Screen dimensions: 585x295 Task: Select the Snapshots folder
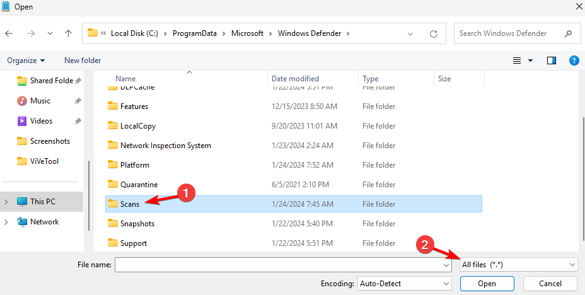click(294, 223)
